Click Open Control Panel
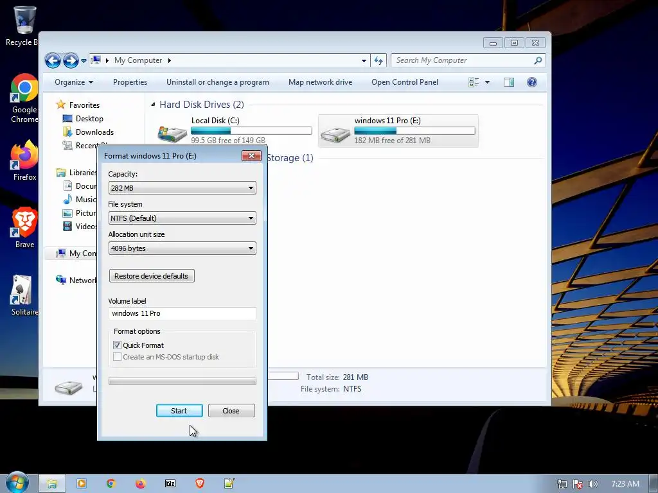Viewport: 658px width, 493px height. [x=405, y=82]
